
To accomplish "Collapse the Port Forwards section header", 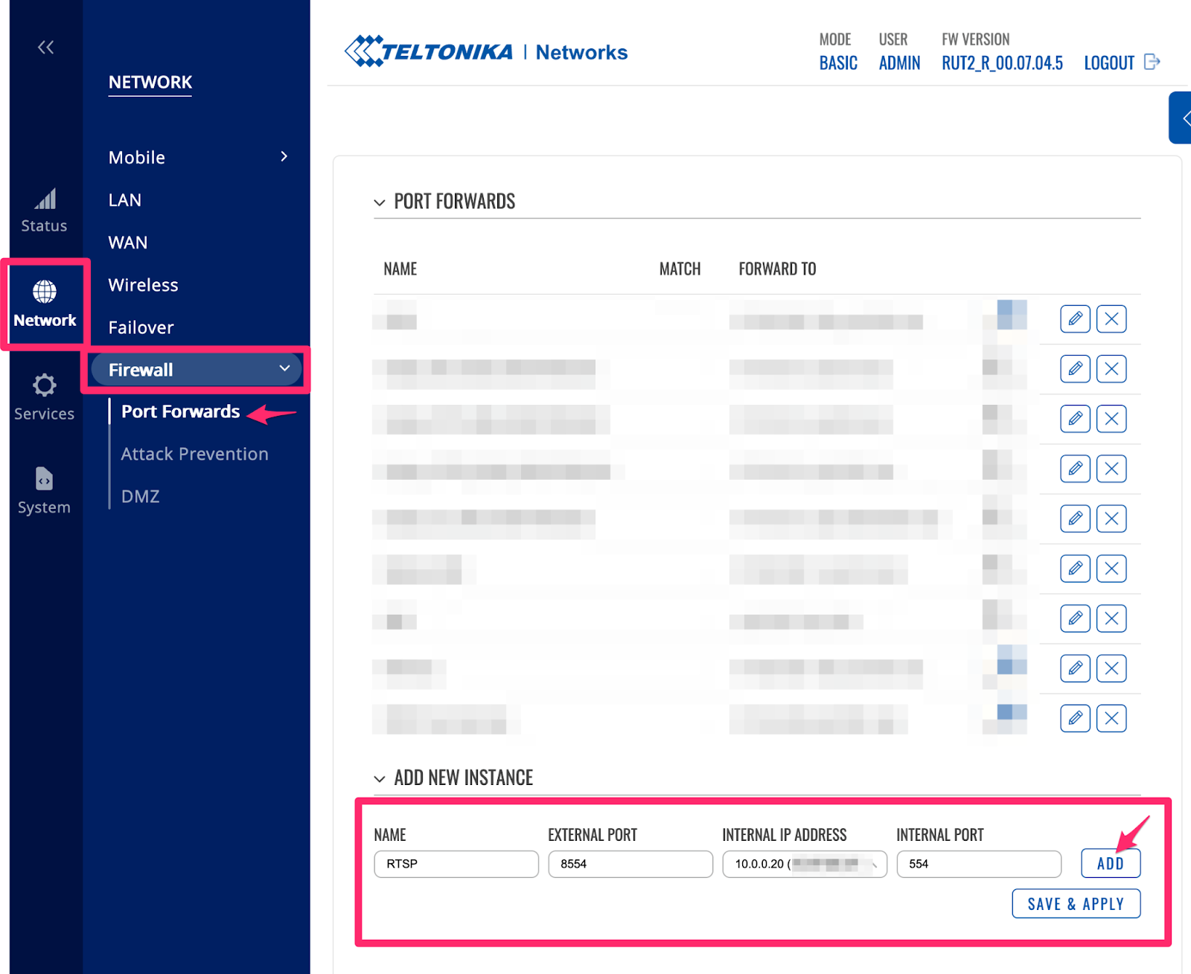I will point(380,202).
